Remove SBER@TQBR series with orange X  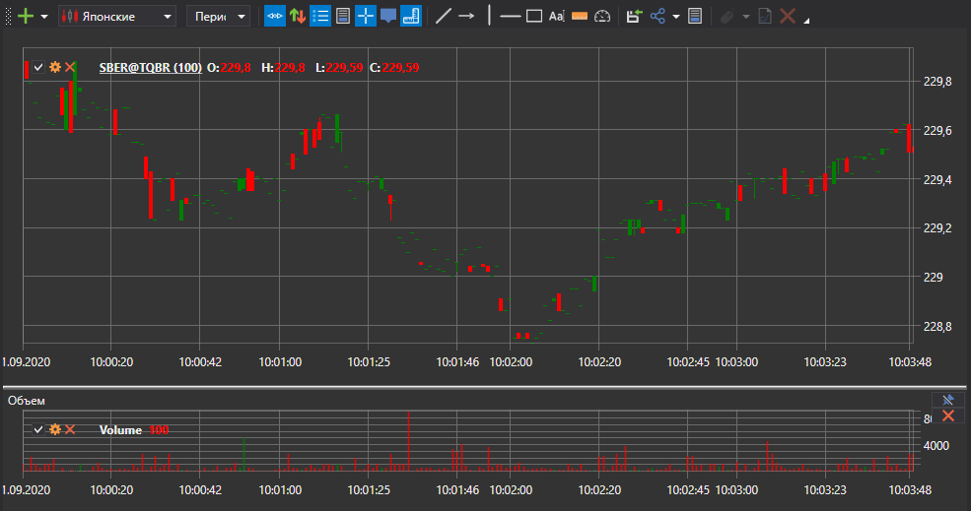click(x=70, y=67)
